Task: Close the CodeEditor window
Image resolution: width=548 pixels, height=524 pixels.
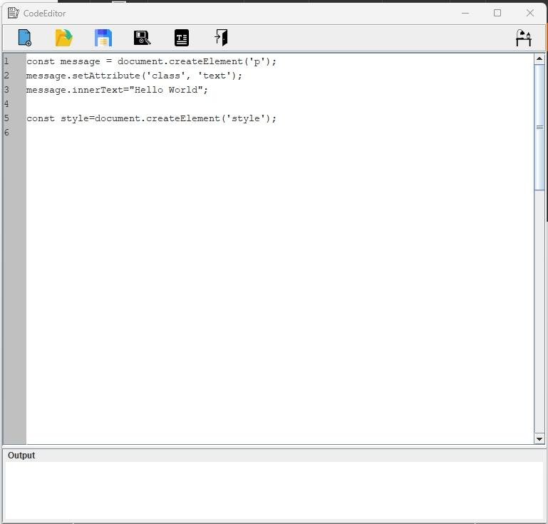Action: tap(529, 14)
